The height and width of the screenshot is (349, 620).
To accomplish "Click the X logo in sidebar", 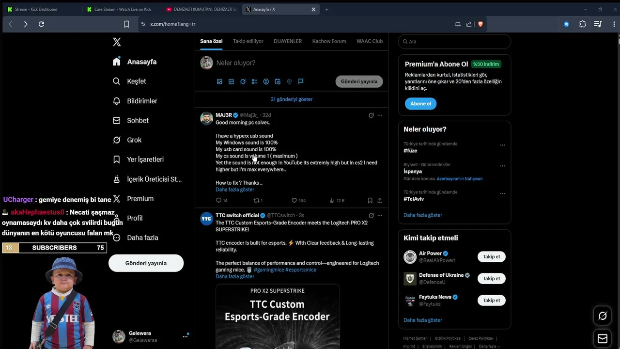I will tap(117, 42).
